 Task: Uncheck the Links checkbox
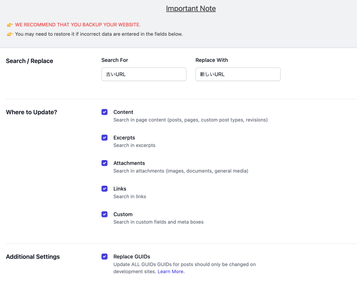coord(105,189)
